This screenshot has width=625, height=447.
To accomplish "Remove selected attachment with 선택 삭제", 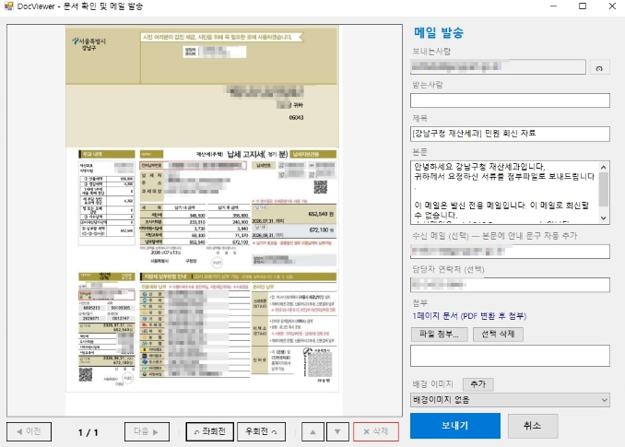I will point(498,334).
